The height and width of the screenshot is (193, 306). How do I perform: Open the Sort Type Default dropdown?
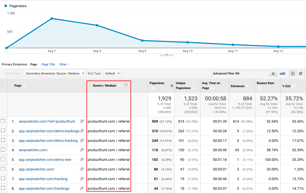click(x=112, y=73)
